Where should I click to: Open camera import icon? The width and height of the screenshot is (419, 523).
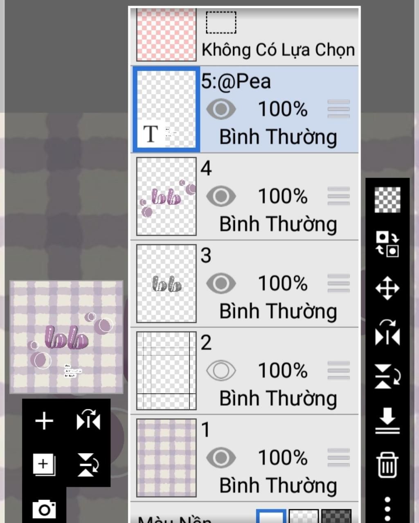coord(44,509)
